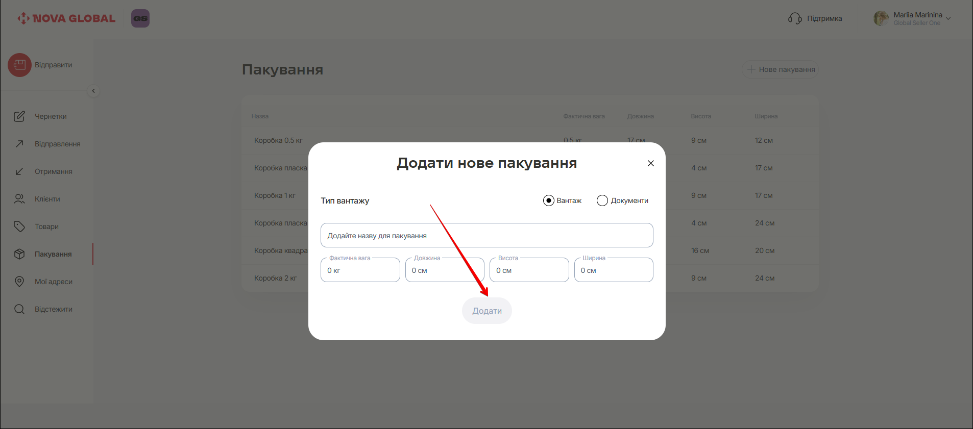Image resolution: width=973 pixels, height=429 pixels.
Task: Click the Фактична вага field
Action: 360,270
